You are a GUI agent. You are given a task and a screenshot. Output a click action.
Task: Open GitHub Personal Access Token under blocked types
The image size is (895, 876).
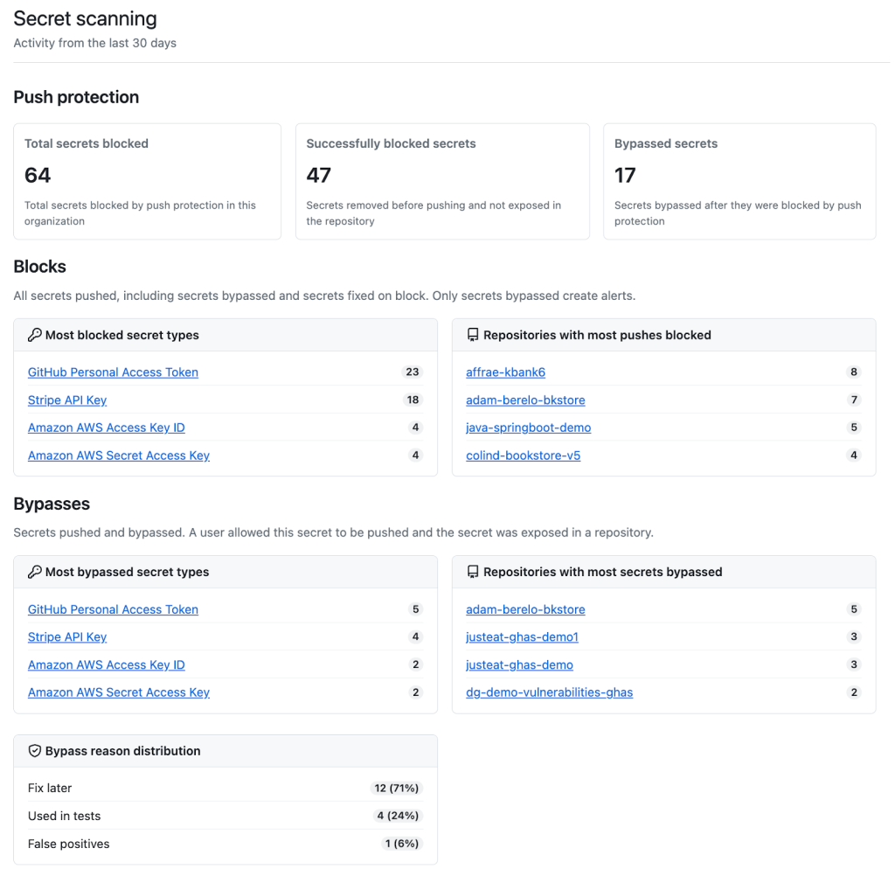pos(113,372)
